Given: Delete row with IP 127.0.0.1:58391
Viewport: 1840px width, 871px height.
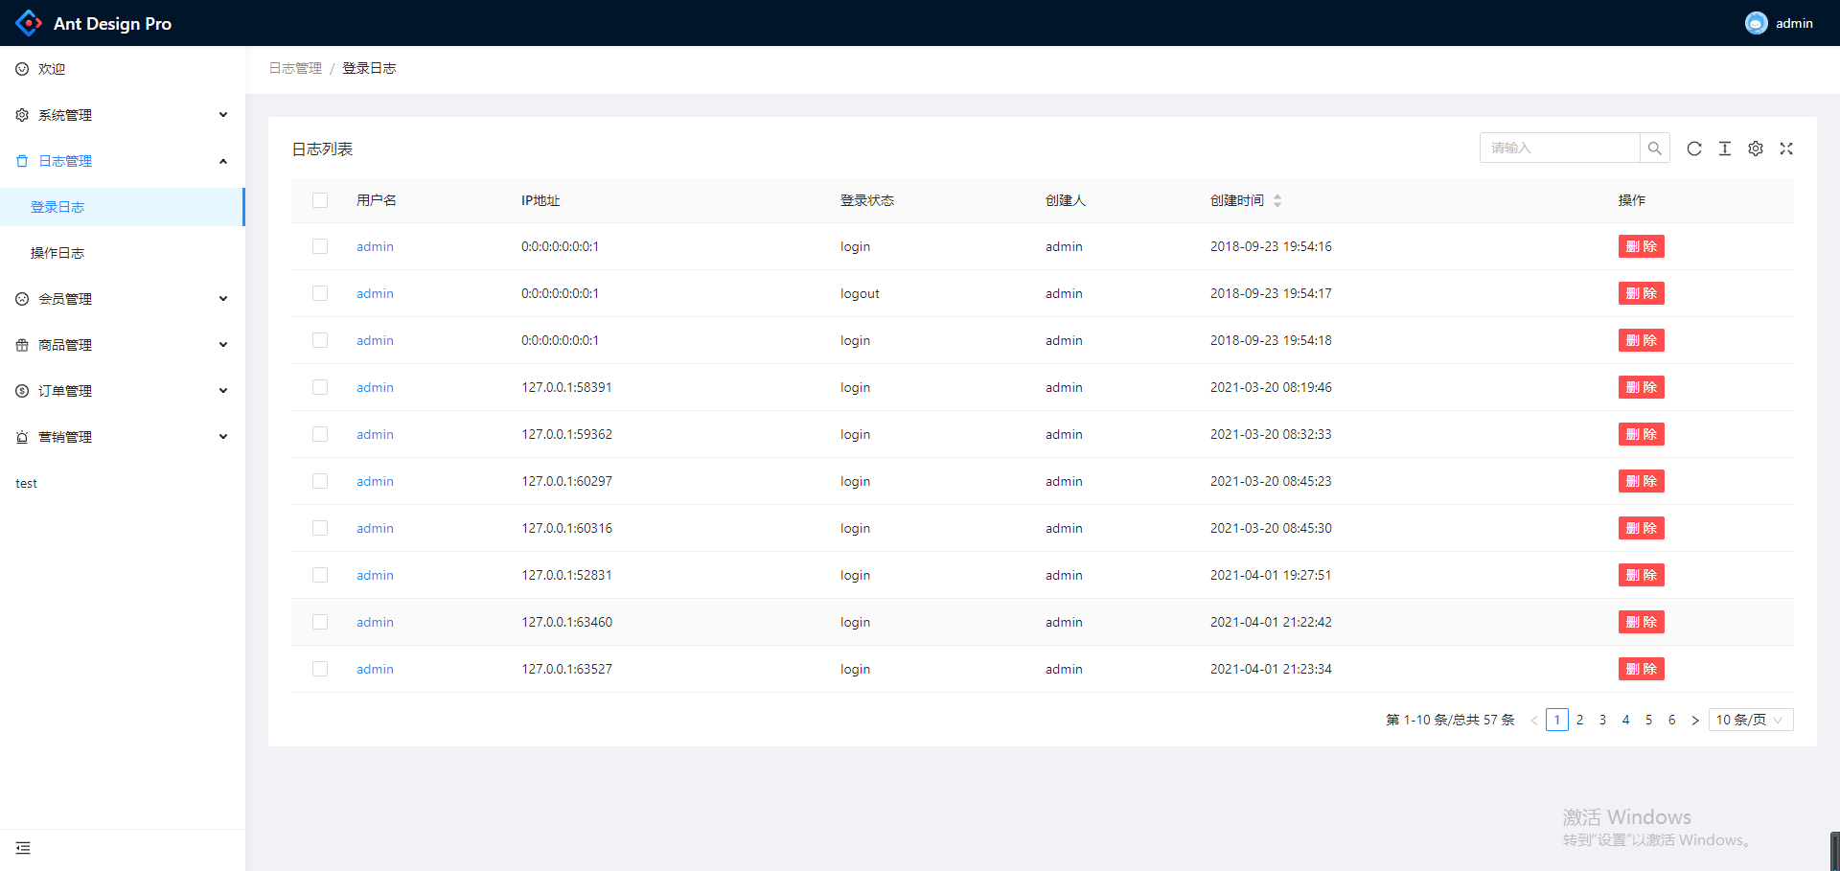Looking at the screenshot, I should coord(1642,387).
